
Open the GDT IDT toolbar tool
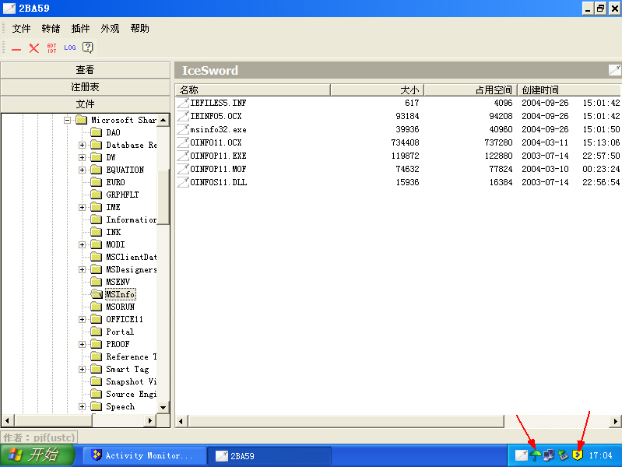pyautogui.click(x=51, y=48)
